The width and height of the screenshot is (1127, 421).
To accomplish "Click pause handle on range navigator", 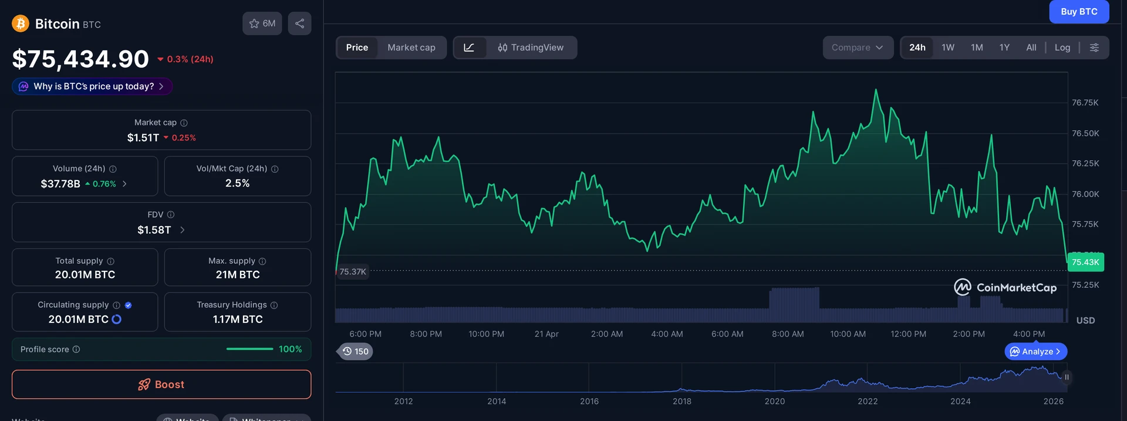I will [1067, 377].
